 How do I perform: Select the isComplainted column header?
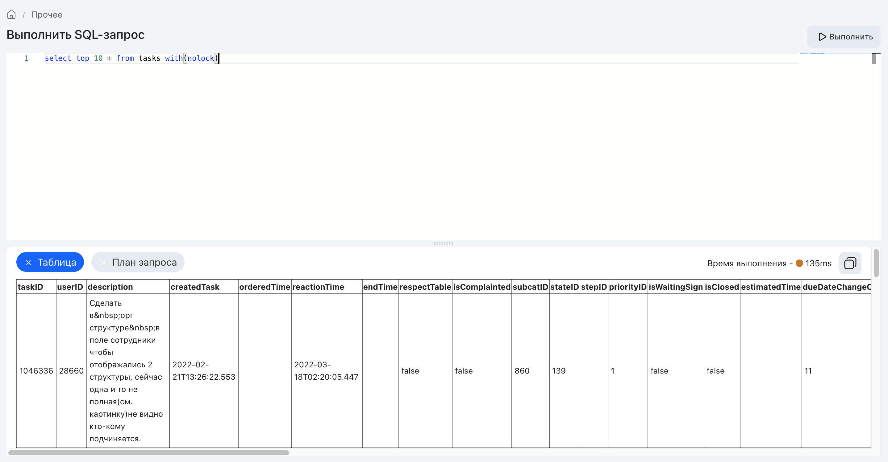point(482,287)
